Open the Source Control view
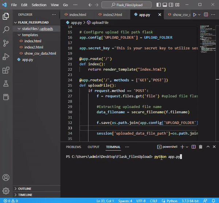Screen dimensions: 219x203 click(x=6, y=43)
